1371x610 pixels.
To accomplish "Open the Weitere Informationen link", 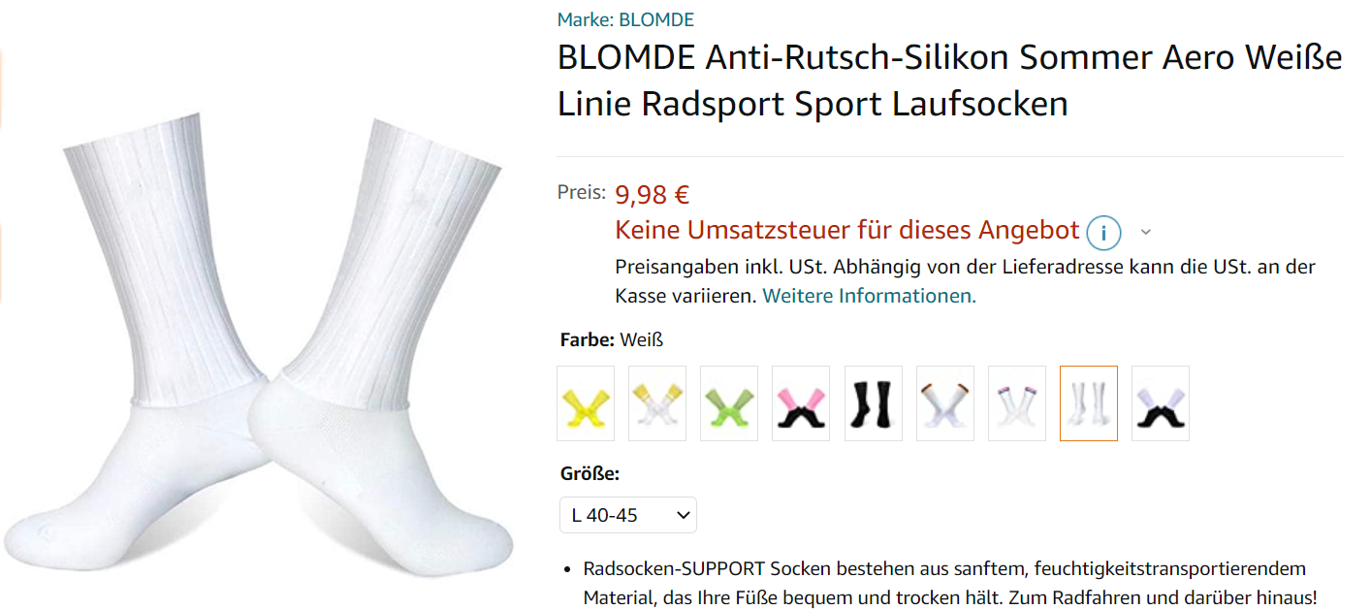I will pyautogui.click(x=870, y=296).
